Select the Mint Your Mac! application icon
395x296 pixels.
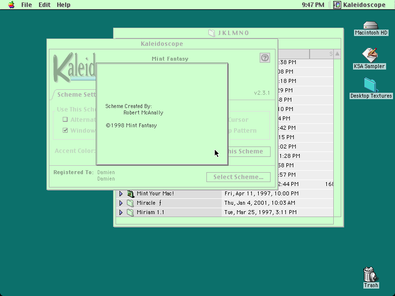click(x=130, y=193)
